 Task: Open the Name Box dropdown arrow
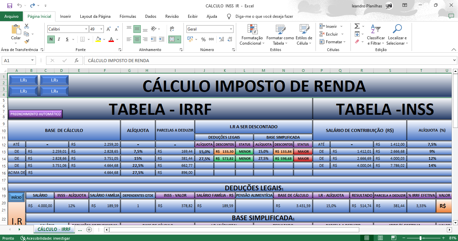coord(32,60)
